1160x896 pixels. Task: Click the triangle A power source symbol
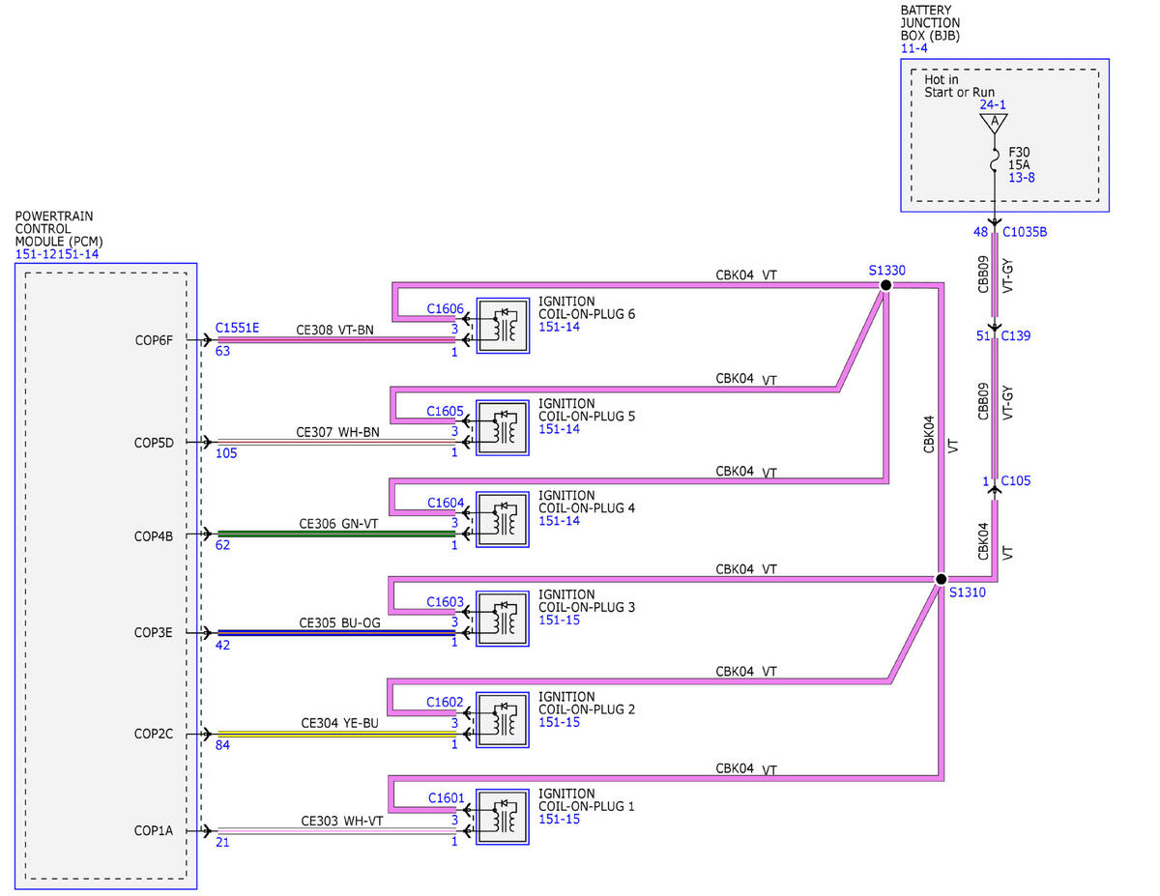point(993,122)
